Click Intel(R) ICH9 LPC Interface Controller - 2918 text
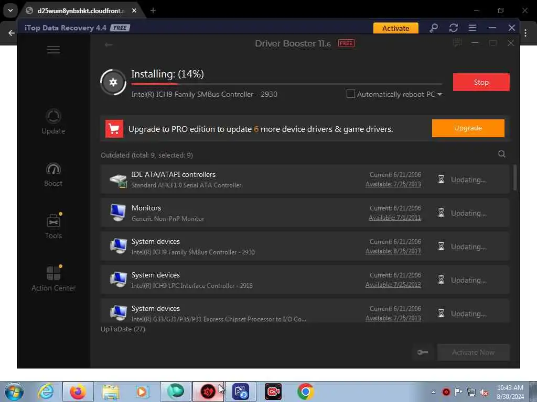This screenshot has height=402, width=537. click(192, 286)
